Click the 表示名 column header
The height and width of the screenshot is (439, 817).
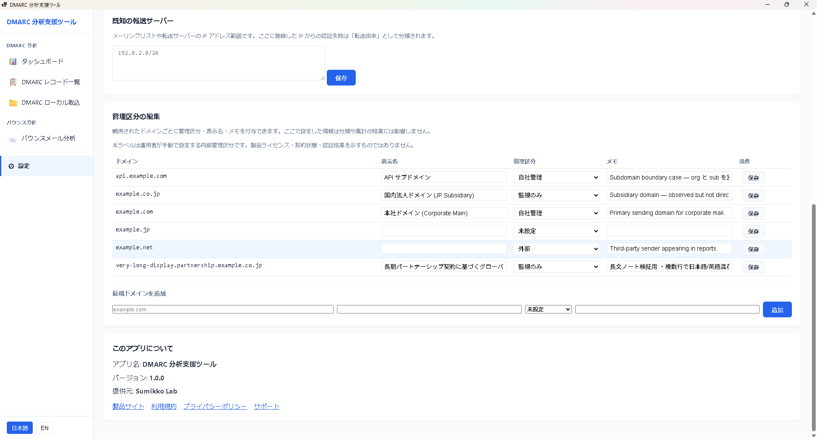click(389, 161)
